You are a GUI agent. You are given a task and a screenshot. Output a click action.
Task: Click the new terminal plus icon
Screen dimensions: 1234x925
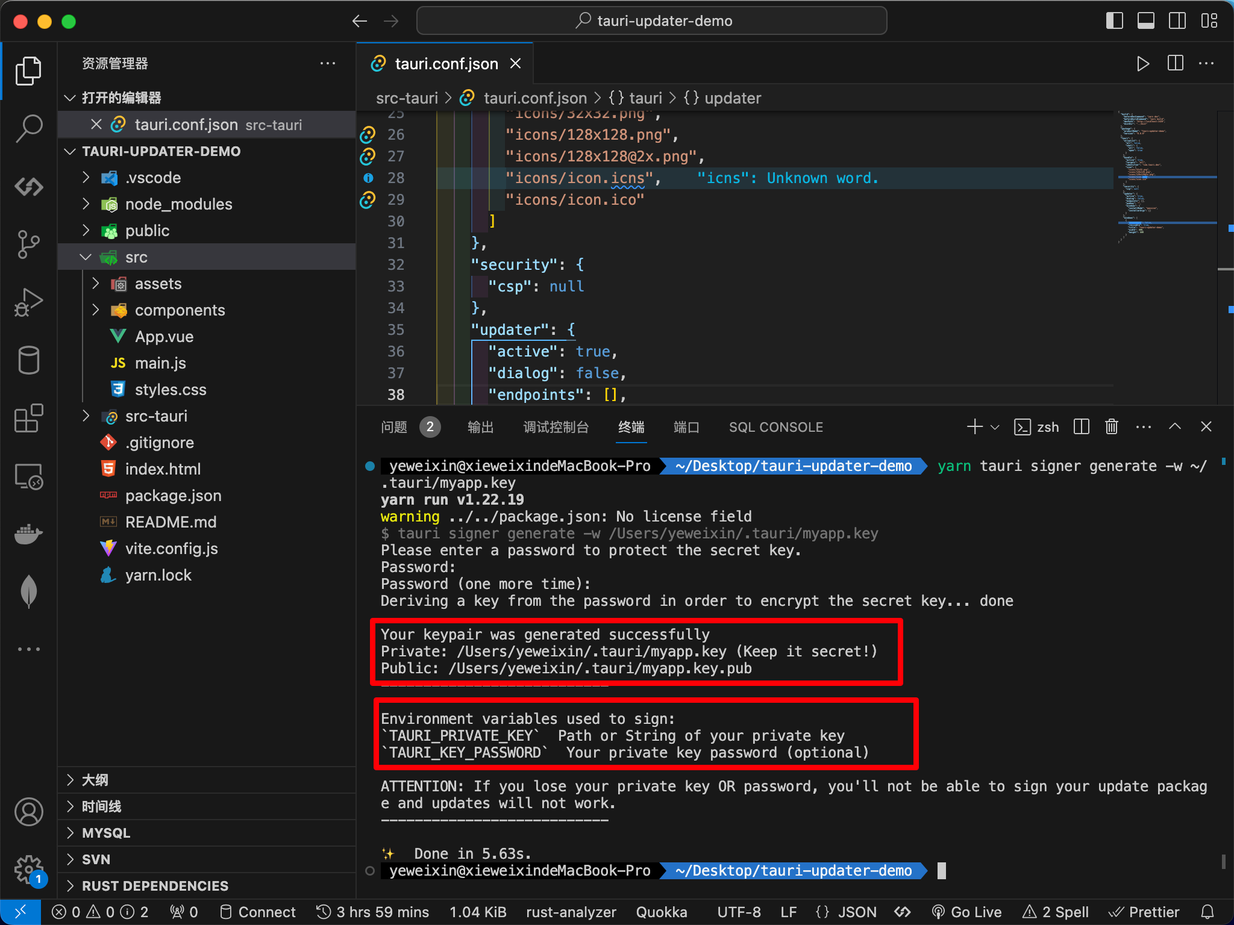(974, 427)
